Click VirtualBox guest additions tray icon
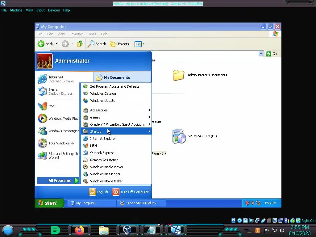 pyautogui.click(x=258, y=203)
